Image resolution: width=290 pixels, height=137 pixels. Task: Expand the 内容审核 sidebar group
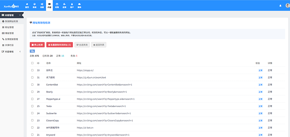click(12, 52)
